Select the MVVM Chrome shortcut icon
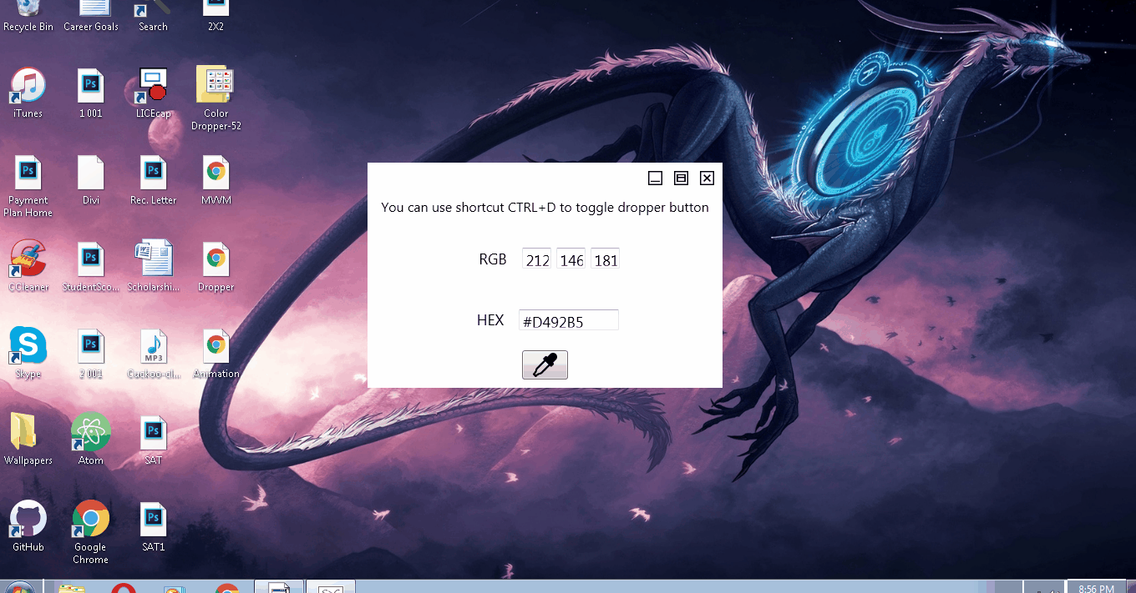The image size is (1136, 593). 216,181
